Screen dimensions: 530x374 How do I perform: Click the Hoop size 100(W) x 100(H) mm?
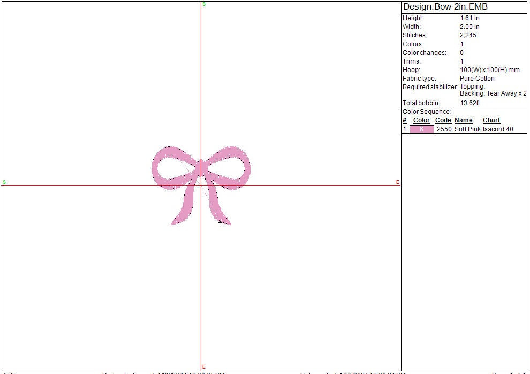(489, 70)
